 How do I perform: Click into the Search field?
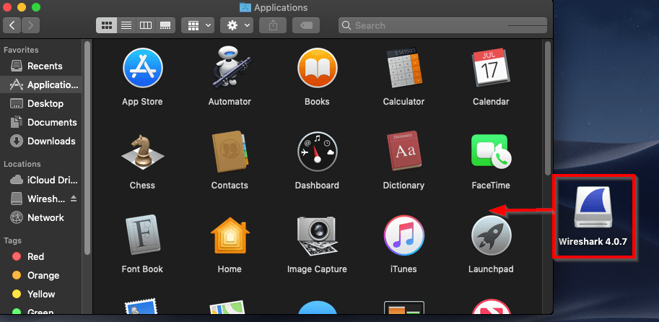[x=442, y=26]
